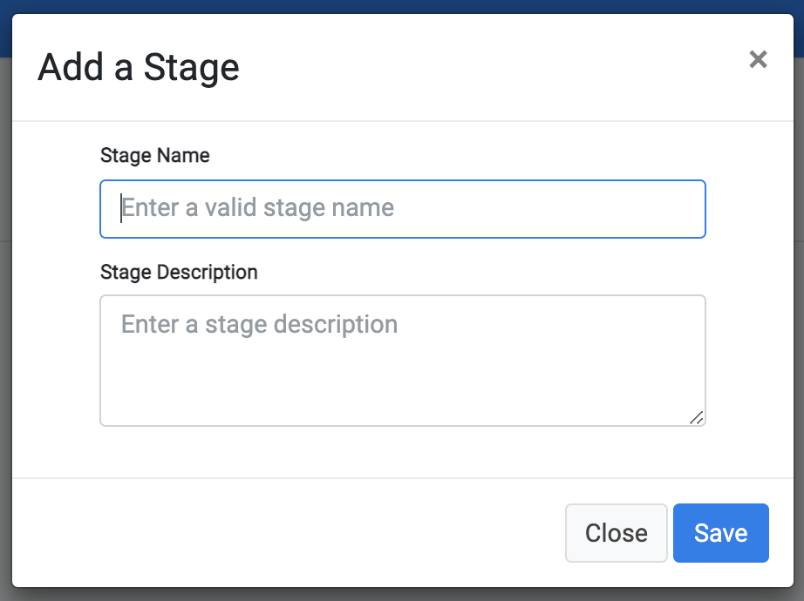
Task: Click divider line under the dialog header
Action: pos(403,121)
